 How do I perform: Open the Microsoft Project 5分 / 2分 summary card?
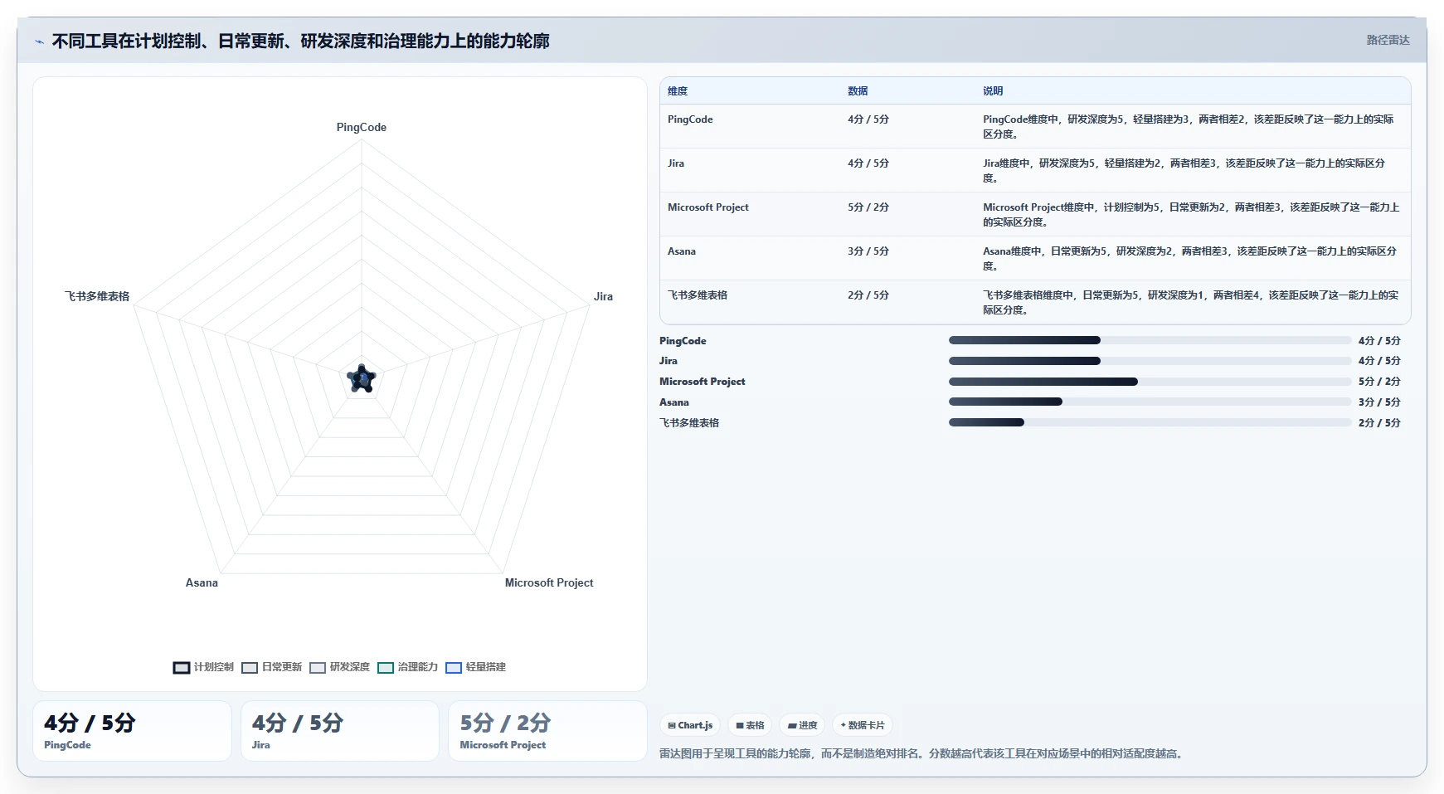(x=547, y=731)
